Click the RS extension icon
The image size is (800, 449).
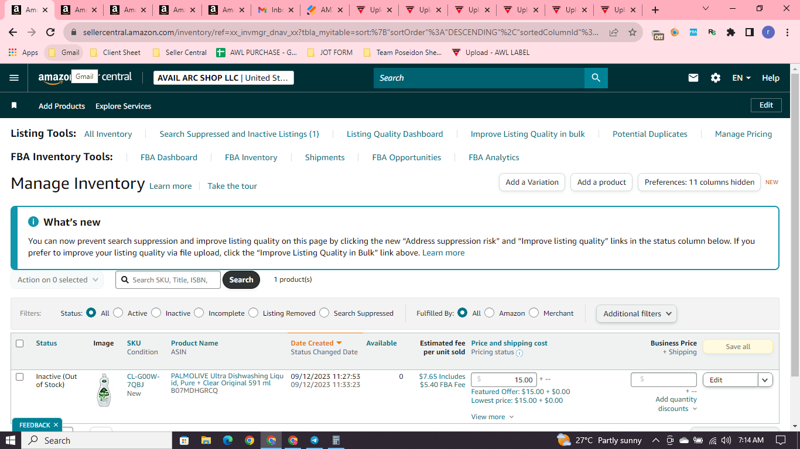[712, 32]
